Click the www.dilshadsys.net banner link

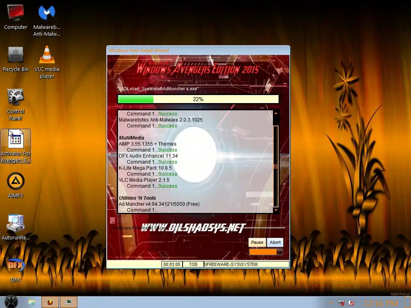[193, 228]
